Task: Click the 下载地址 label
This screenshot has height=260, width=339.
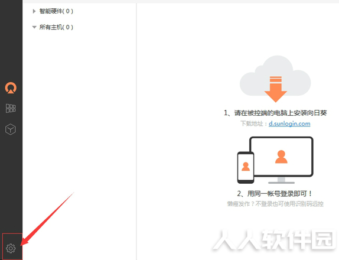Action: click(252, 123)
